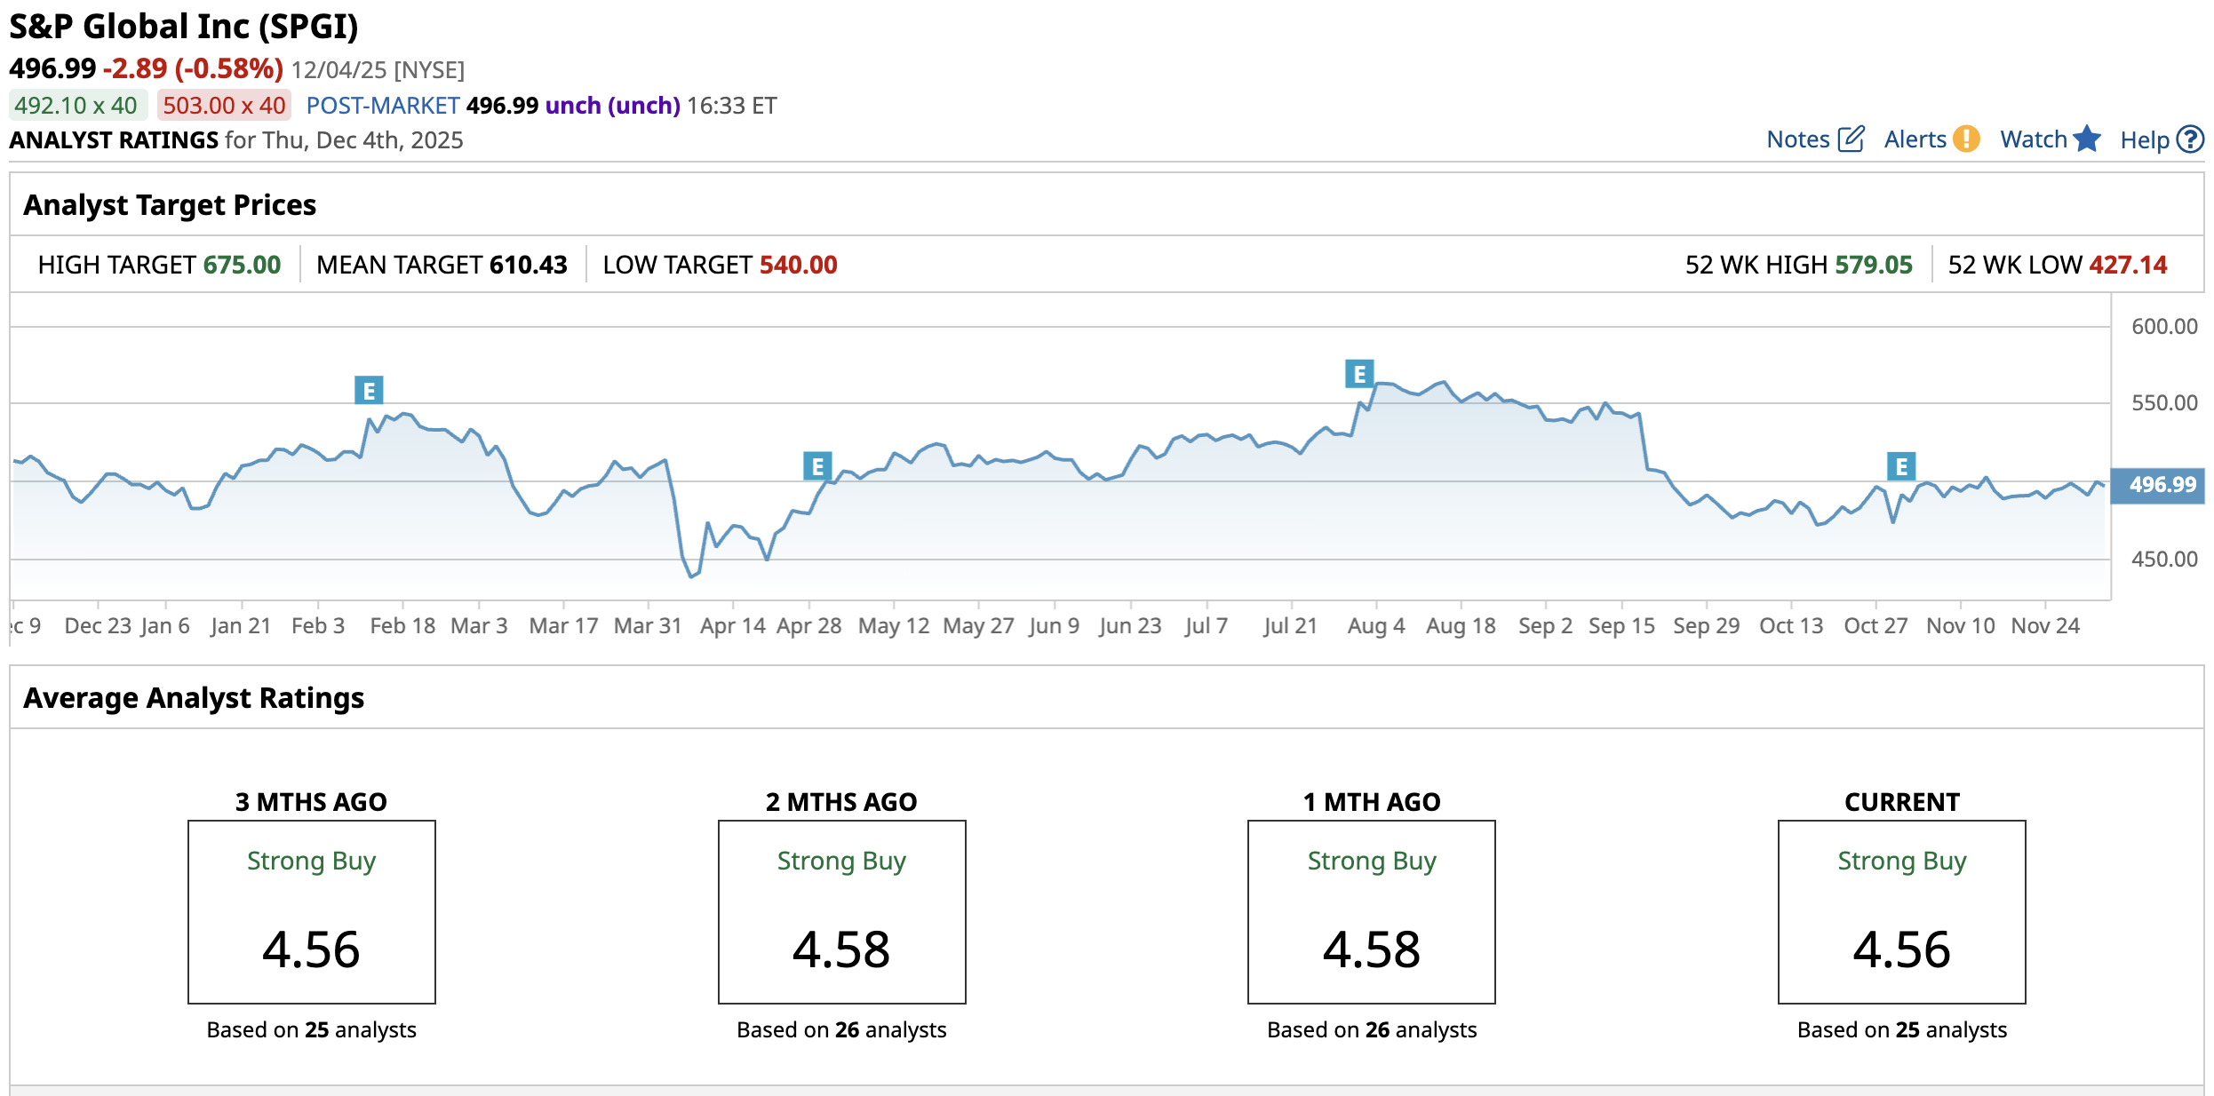Viewport: 2214px width, 1096px height.
Task: Click the Watch star icon
Action: (x=2087, y=139)
